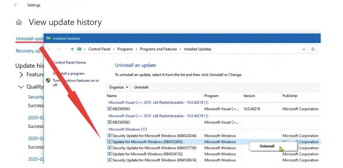Click the update icon beside KB4534132
Viewport: 343px width, 168px height.
click(x=110, y=154)
